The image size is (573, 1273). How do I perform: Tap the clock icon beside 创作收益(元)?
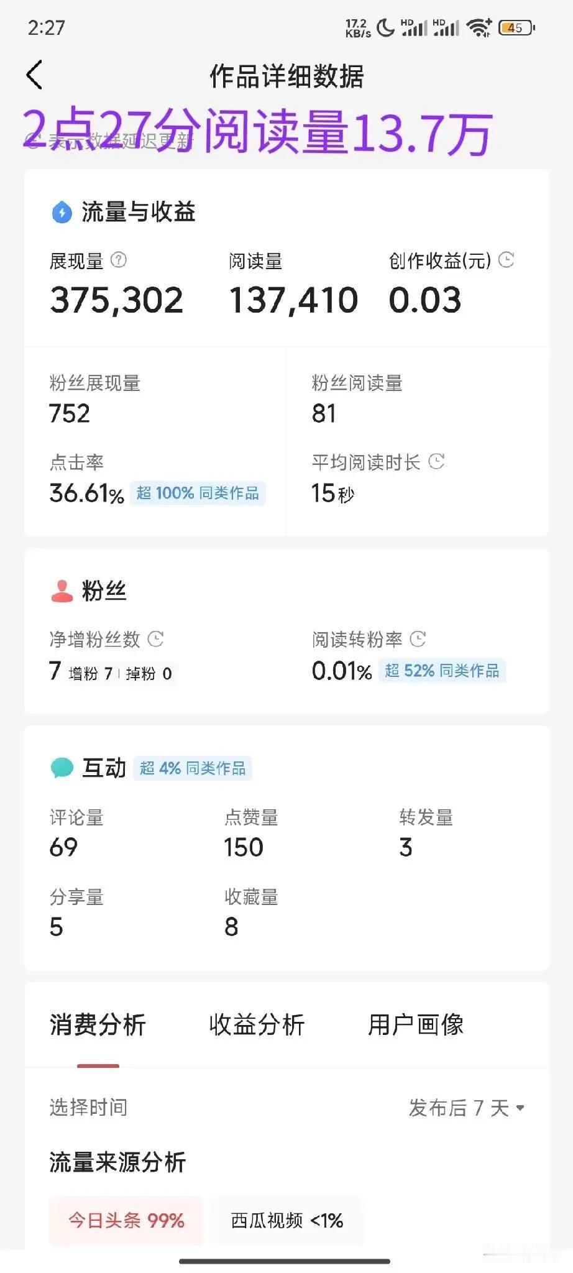507,260
